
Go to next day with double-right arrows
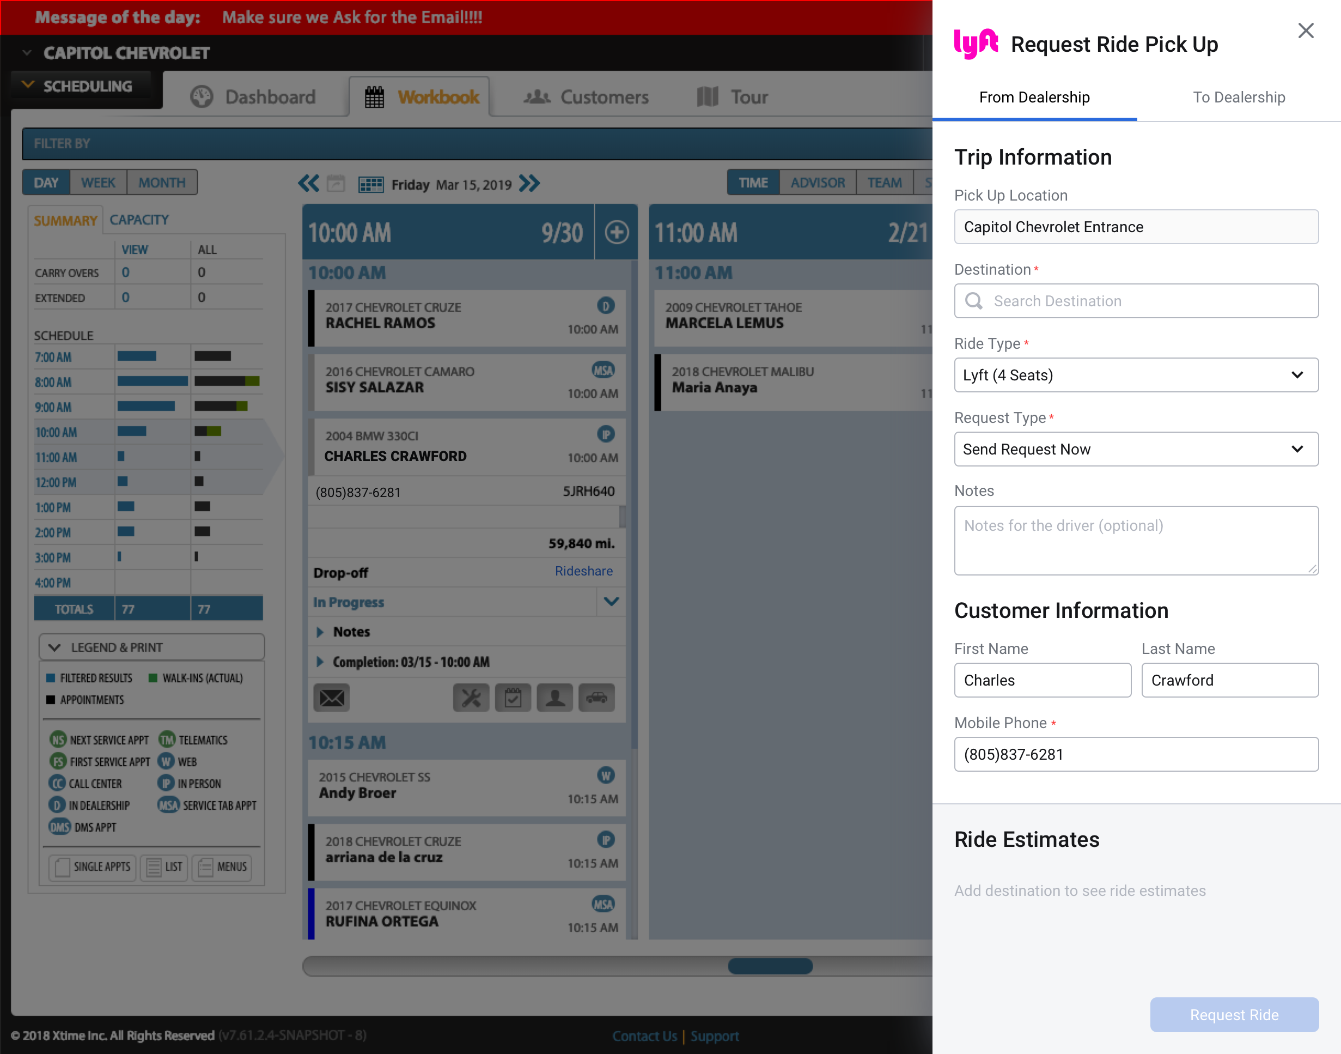pyautogui.click(x=529, y=183)
